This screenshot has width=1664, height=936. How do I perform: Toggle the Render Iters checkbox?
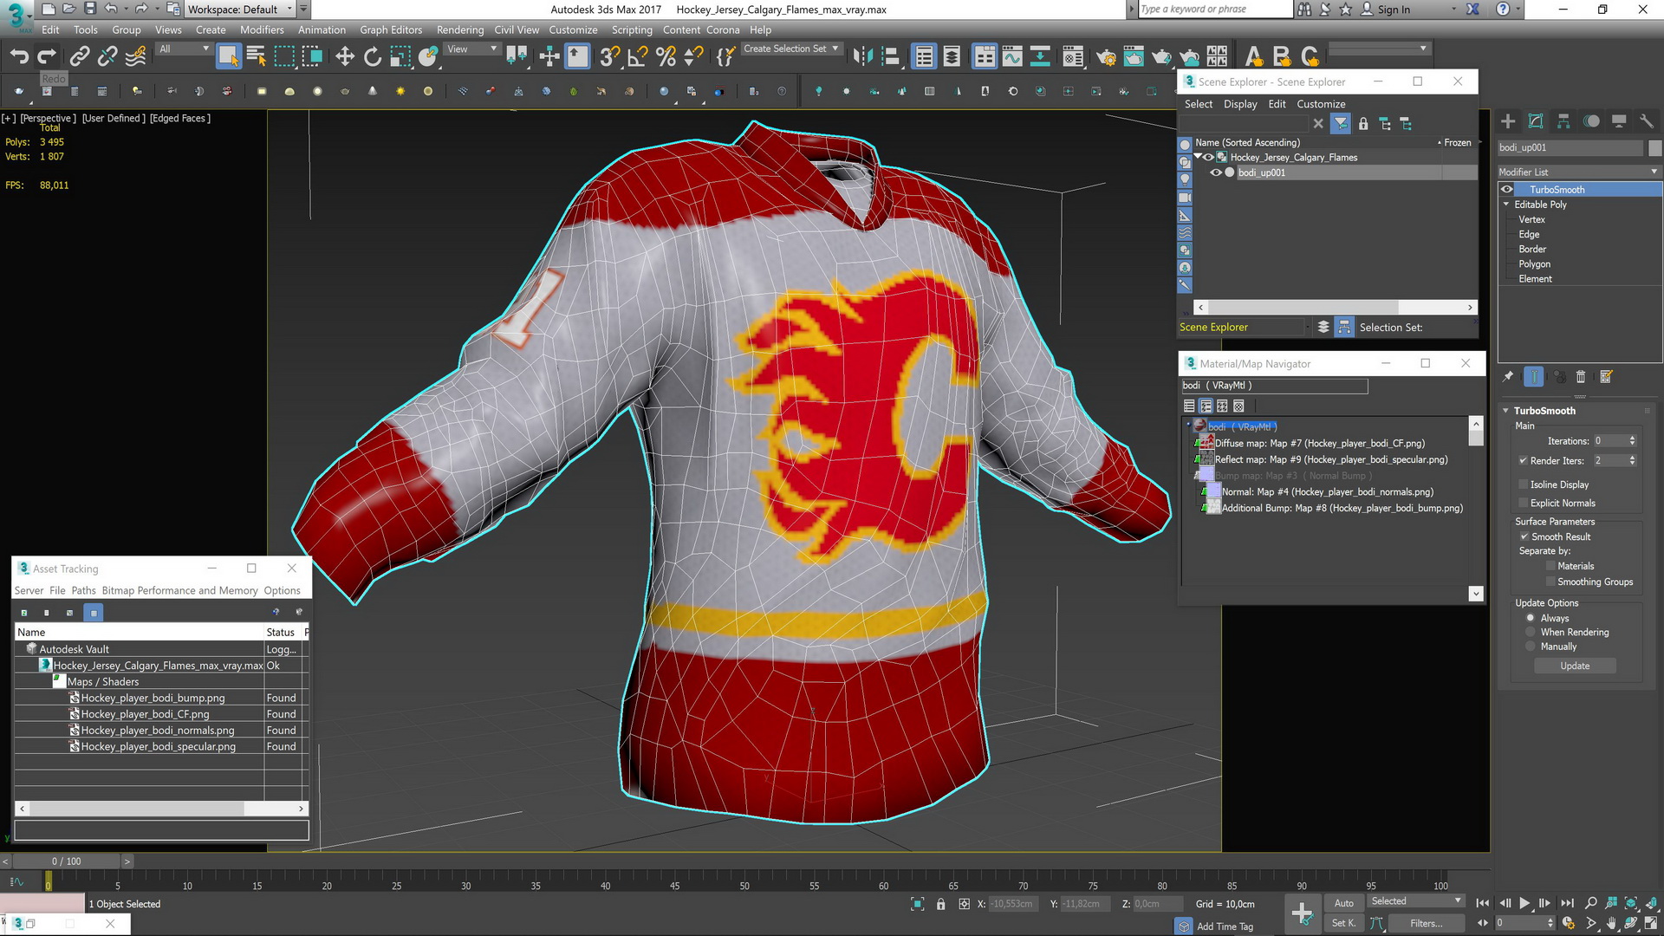pos(1523,461)
